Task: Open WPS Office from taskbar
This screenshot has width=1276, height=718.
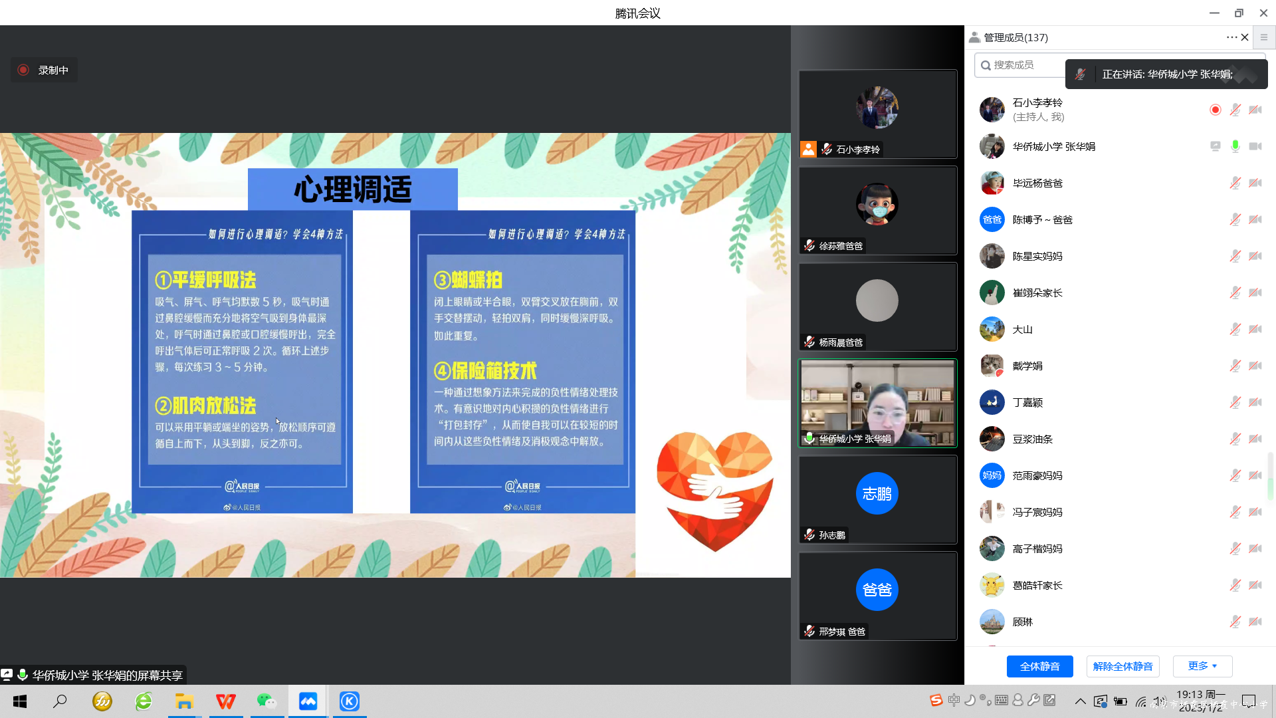Action: click(226, 701)
